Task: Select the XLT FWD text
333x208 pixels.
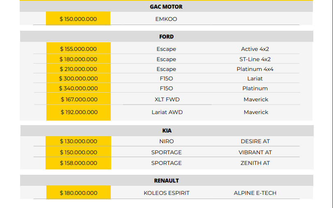Action: coord(166,99)
